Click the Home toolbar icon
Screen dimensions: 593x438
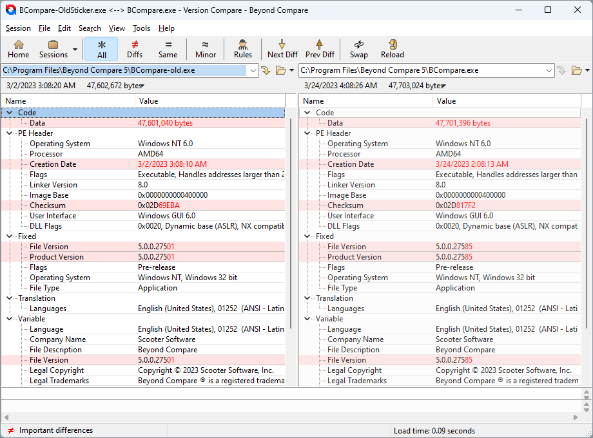coord(18,48)
